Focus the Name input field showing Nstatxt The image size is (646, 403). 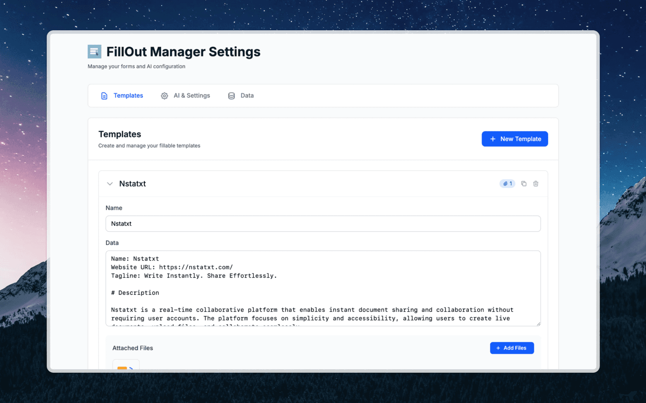[x=323, y=223]
